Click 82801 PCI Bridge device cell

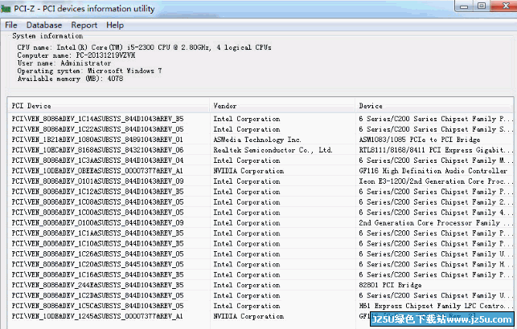(391, 285)
